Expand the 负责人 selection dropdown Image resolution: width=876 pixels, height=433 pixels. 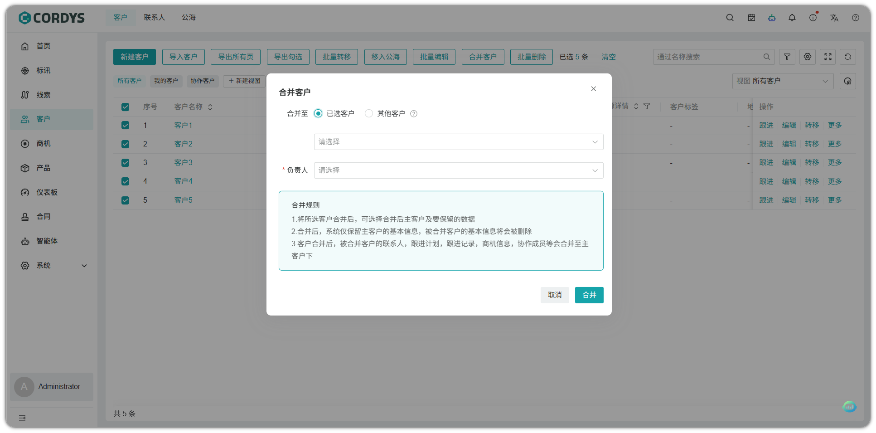pos(458,170)
